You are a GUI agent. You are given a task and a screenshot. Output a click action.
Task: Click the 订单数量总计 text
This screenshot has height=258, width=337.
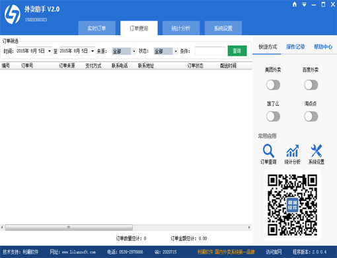pos(131,238)
